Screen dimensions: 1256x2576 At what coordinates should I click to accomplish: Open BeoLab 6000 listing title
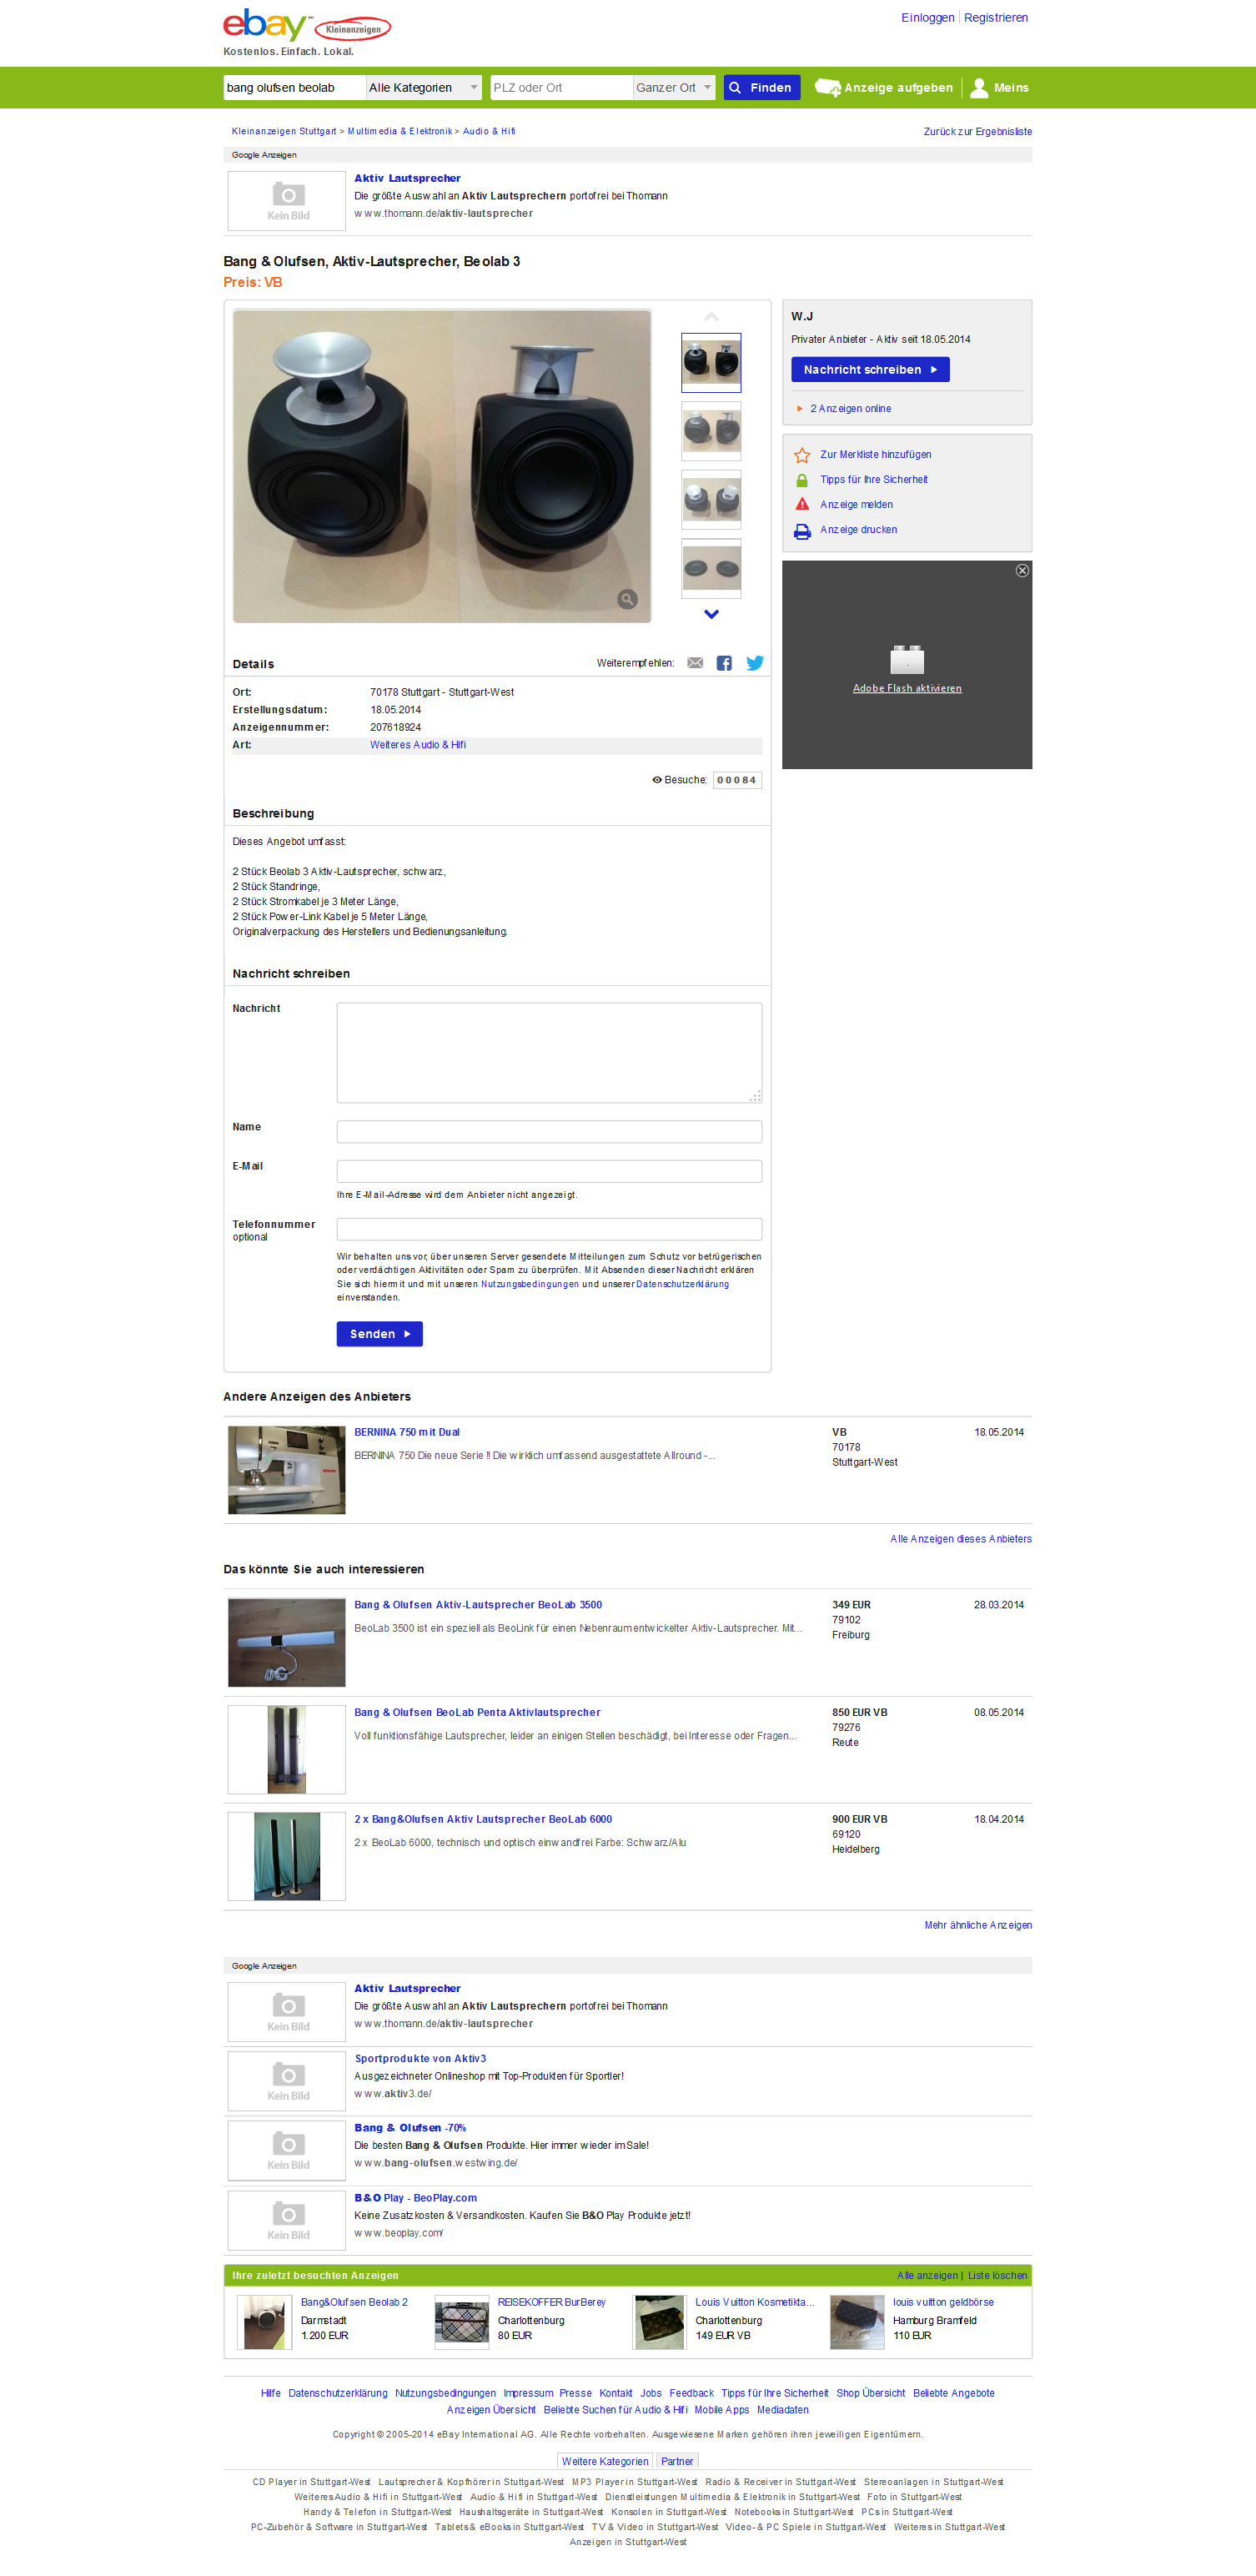tap(483, 1820)
